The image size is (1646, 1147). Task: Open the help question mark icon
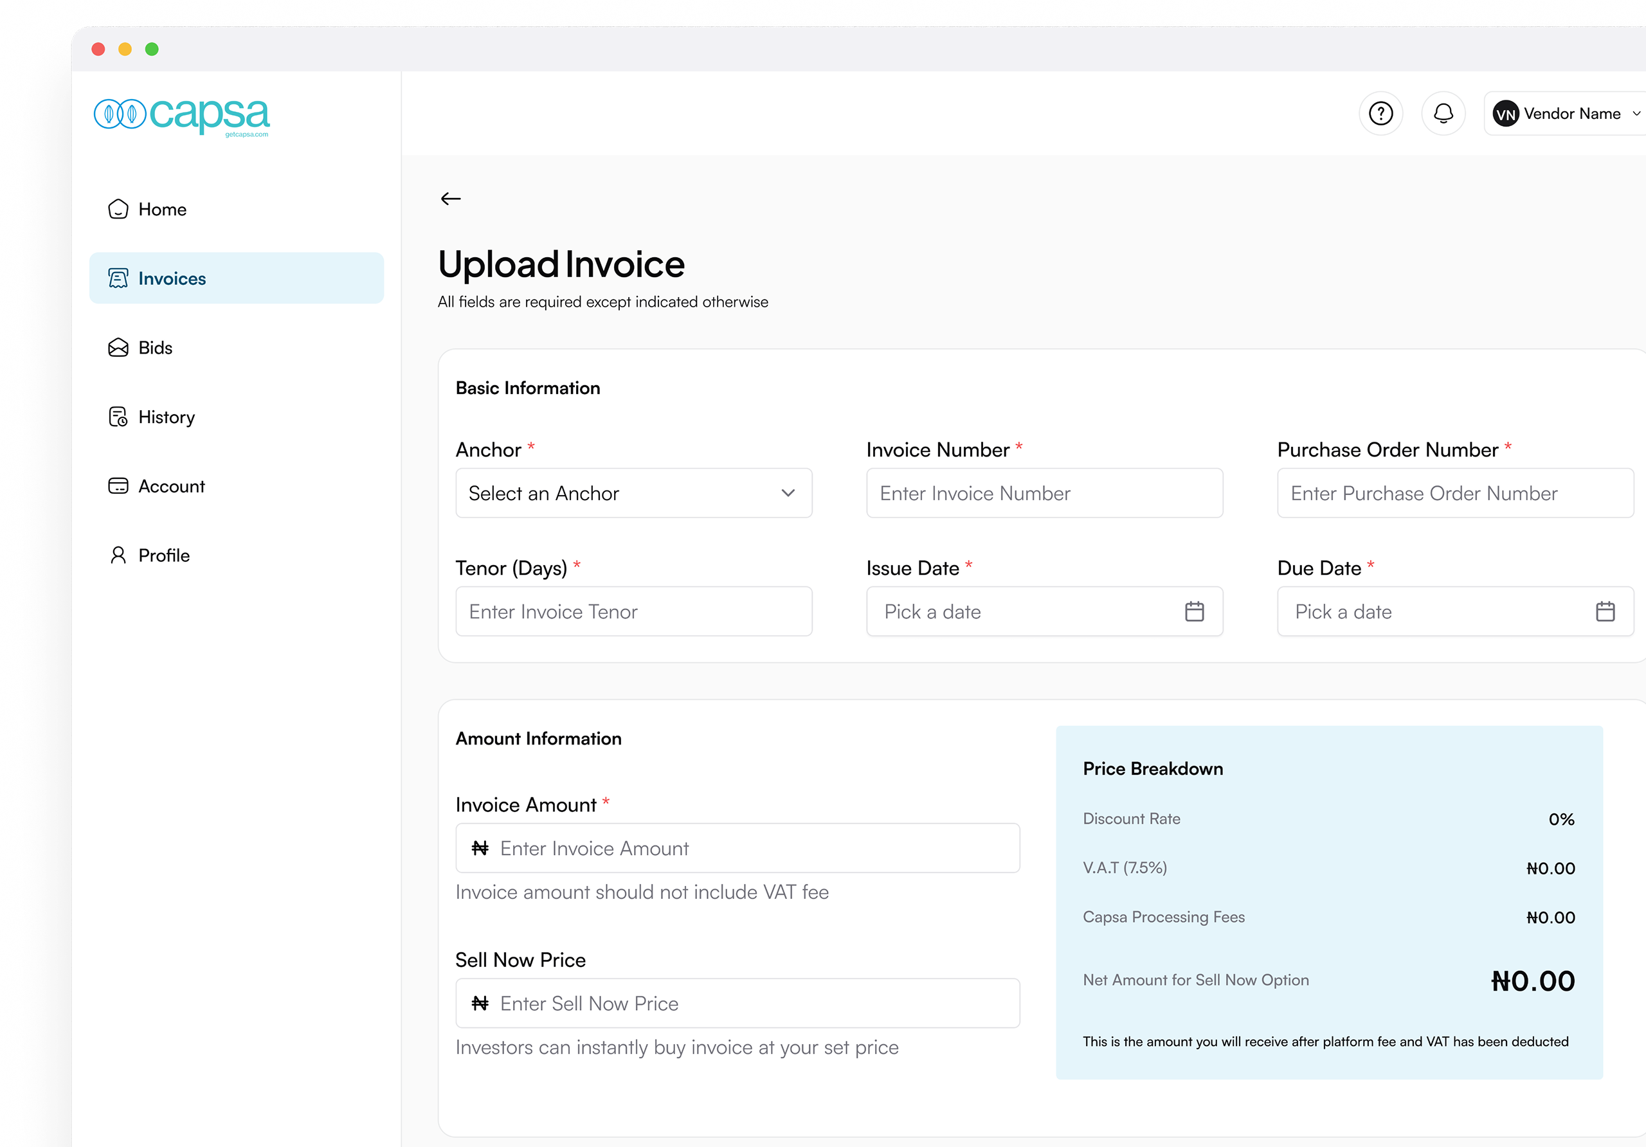coord(1380,113)
